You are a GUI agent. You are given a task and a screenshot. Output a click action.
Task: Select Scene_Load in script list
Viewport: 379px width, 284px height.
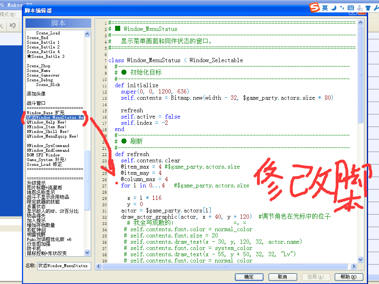click(48, 33)
